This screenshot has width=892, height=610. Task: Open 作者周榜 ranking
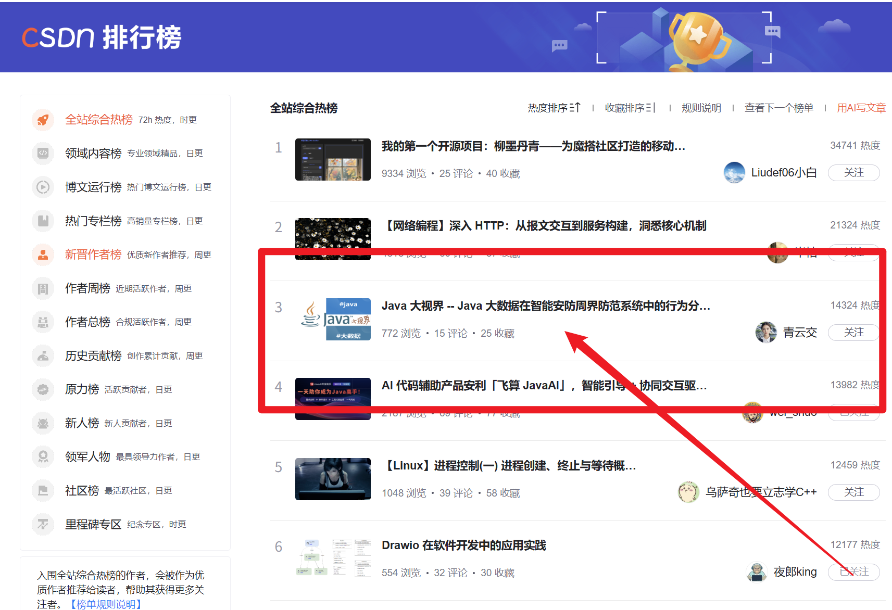(x=87, y=288)
